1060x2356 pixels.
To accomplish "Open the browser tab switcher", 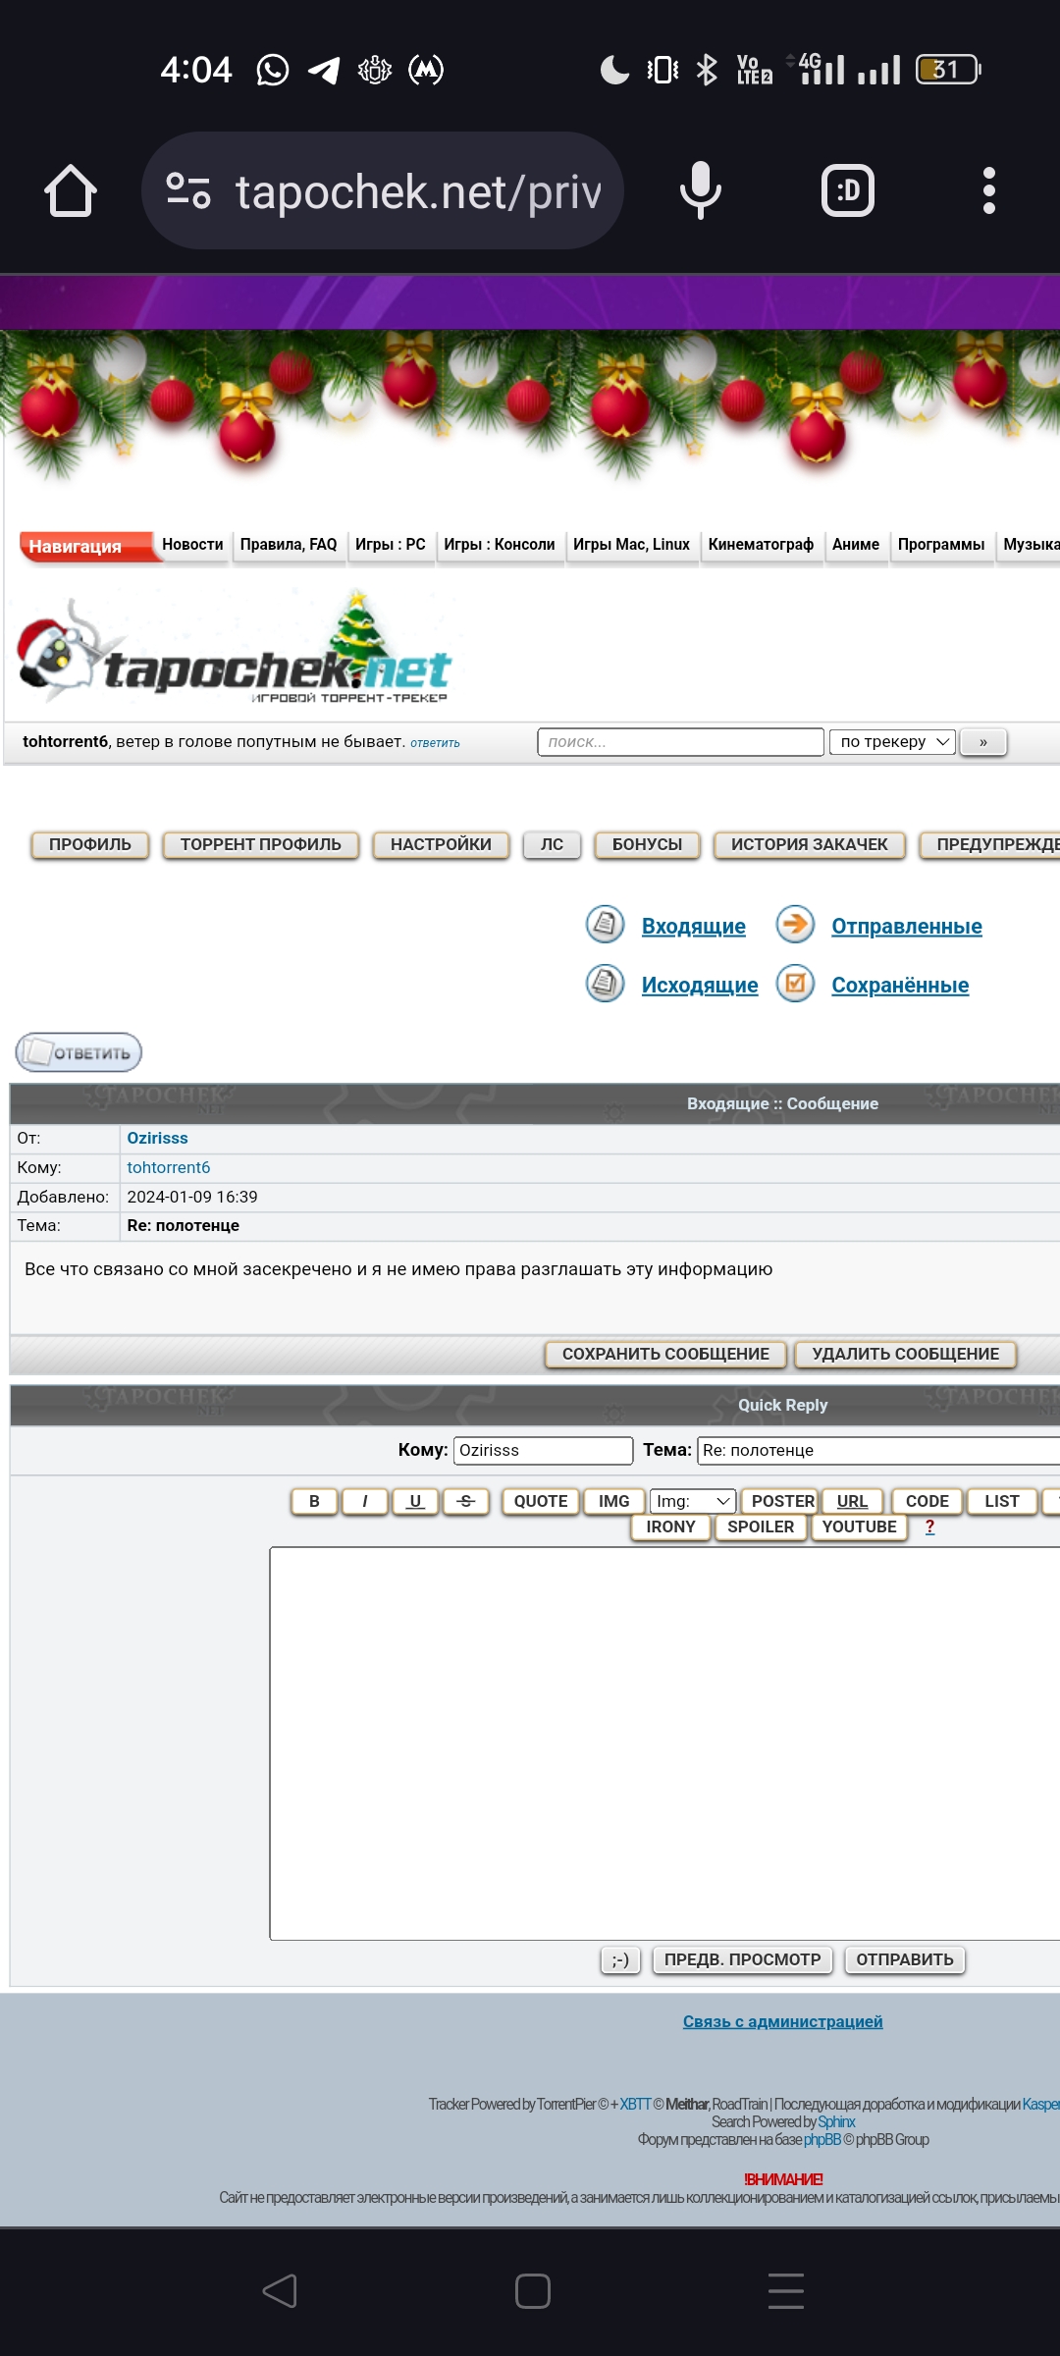I will pyautogui.click(x=847, y=190).
